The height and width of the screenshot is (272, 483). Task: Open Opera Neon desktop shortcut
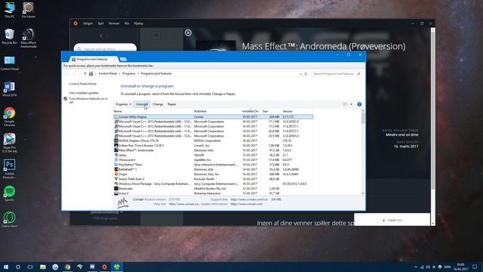pos(9,220)
